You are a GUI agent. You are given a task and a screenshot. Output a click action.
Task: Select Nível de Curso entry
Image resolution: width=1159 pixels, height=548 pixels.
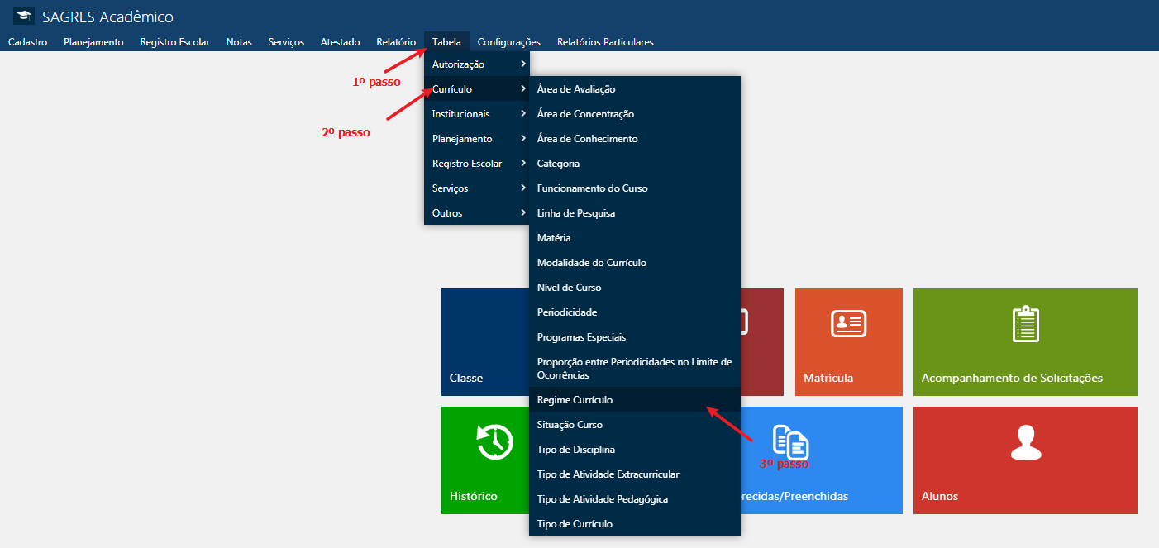(x=569, y=288)
